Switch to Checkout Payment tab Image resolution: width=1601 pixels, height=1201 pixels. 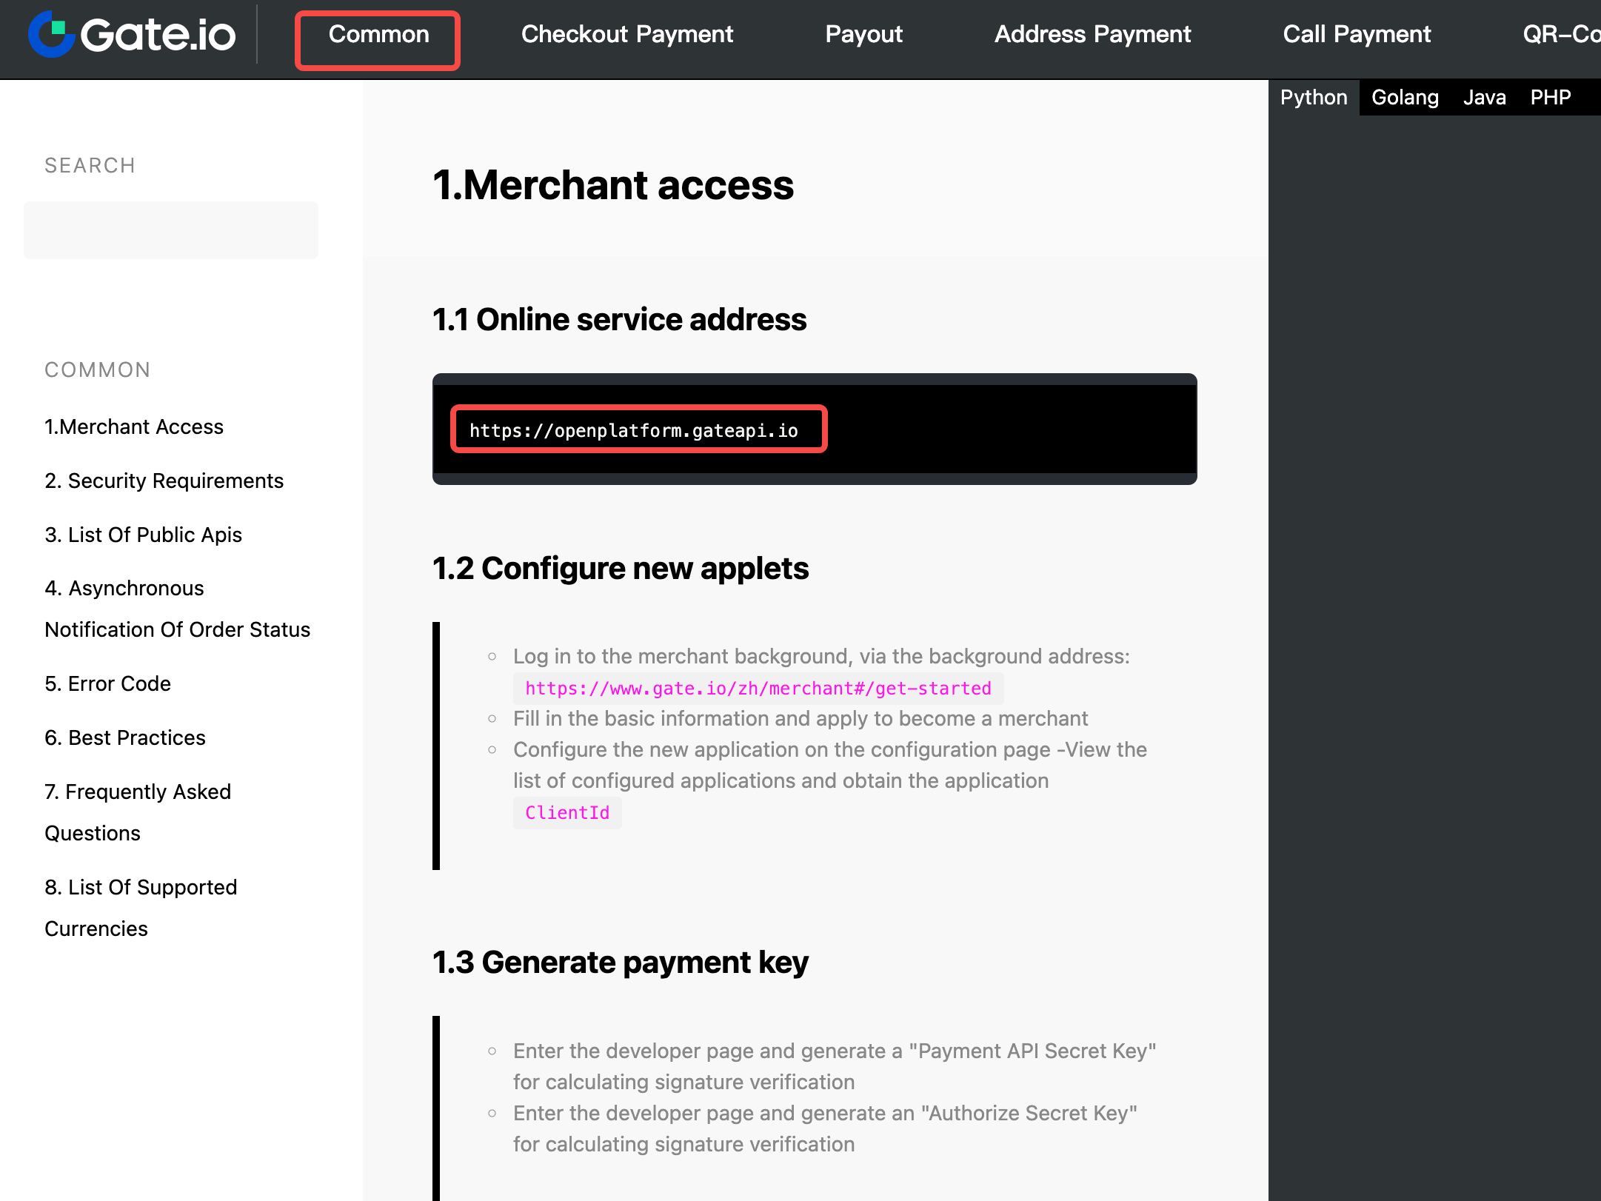[626, 35]
